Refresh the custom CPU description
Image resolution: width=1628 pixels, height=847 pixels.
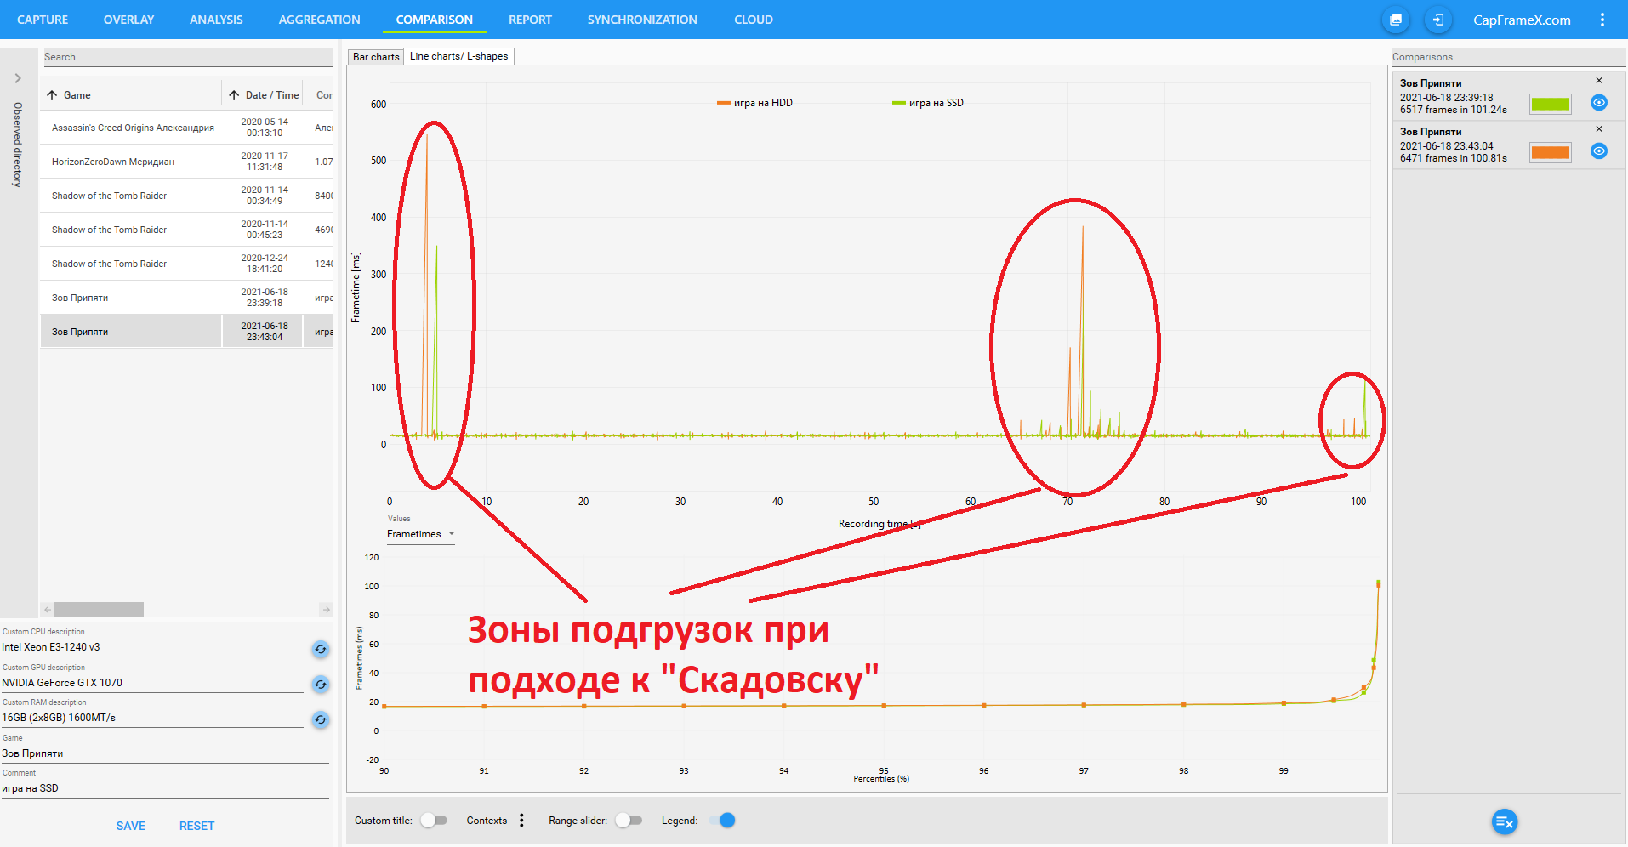click(x=321, y=649)
